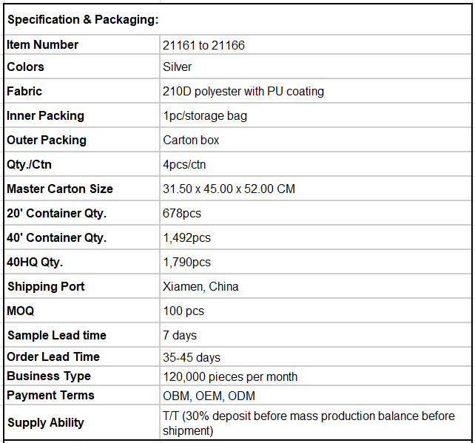Select the 31.50 x 45.00 x 52.00 CM cell
Viewport: 475px width, 443px height.
coord(315,189)
